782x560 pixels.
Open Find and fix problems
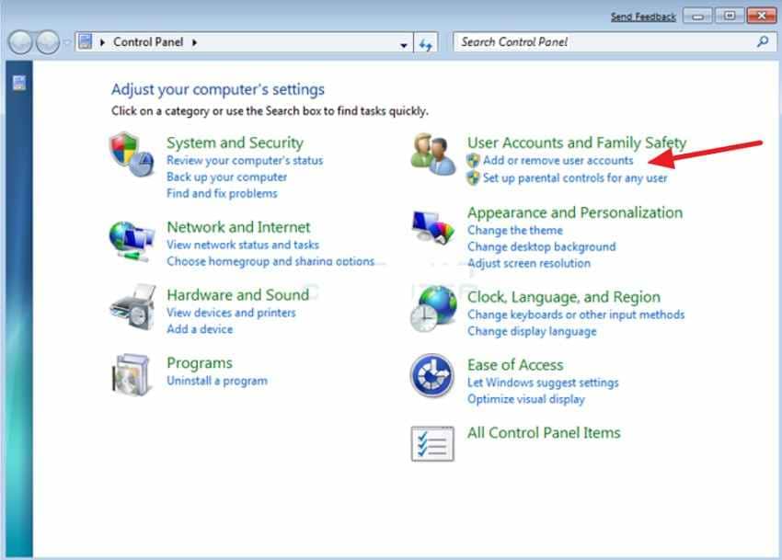click(x=222, y=193)
